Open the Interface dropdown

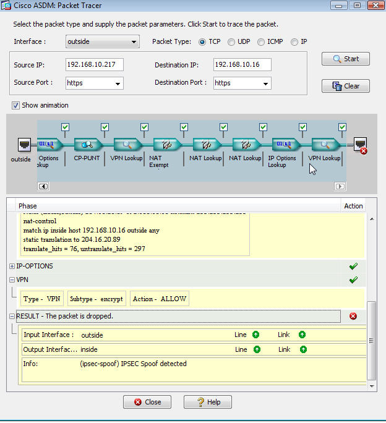coord(103,41)
